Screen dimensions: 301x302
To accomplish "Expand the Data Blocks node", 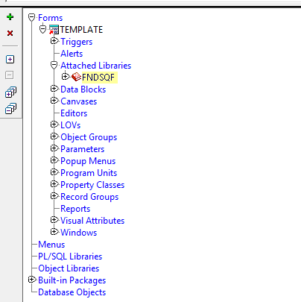I will pyautogui.click(x=54, y=89).
